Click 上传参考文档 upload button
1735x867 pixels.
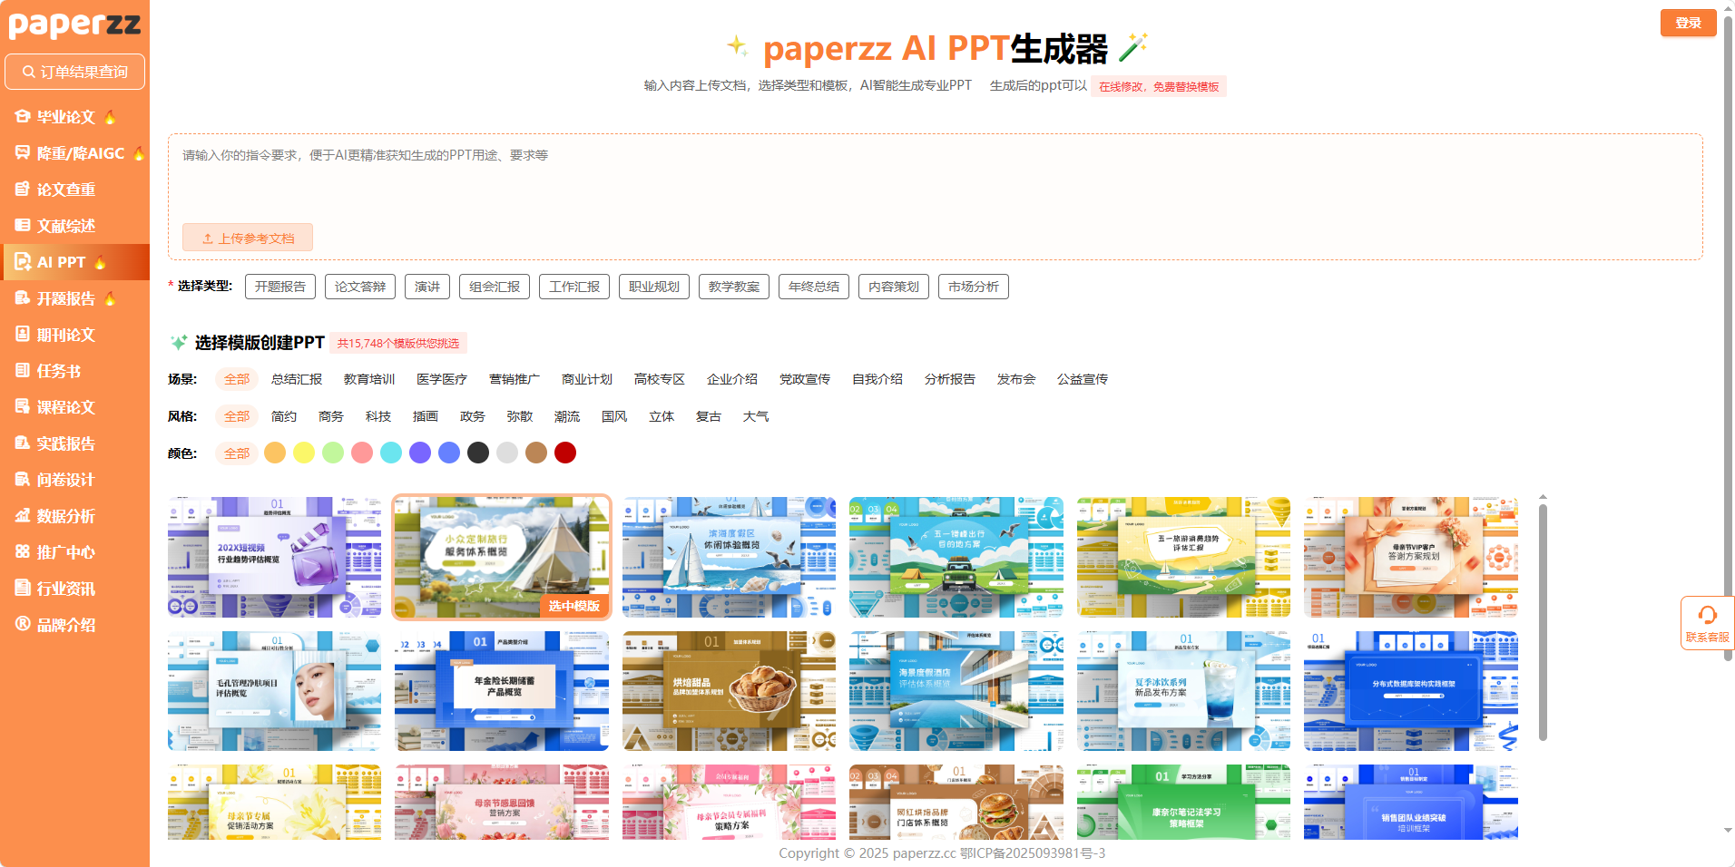248,238
